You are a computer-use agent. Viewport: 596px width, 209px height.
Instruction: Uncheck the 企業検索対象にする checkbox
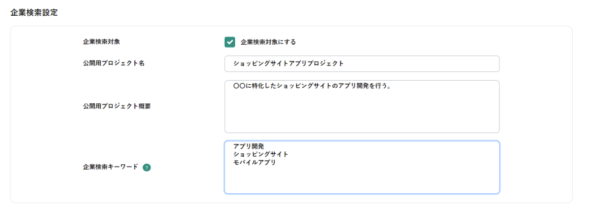pos(230,42)
